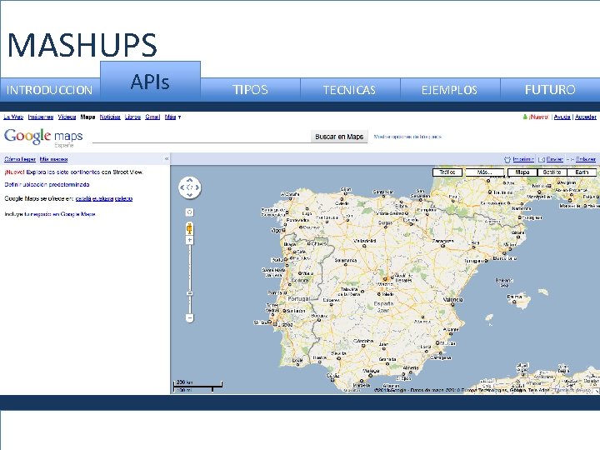Click the Imprimir link
The height and width of the screenshot is (450, 600).
coord(523,159)
